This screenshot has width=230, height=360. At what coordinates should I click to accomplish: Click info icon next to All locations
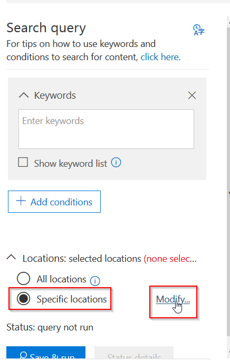click(95, 281)
